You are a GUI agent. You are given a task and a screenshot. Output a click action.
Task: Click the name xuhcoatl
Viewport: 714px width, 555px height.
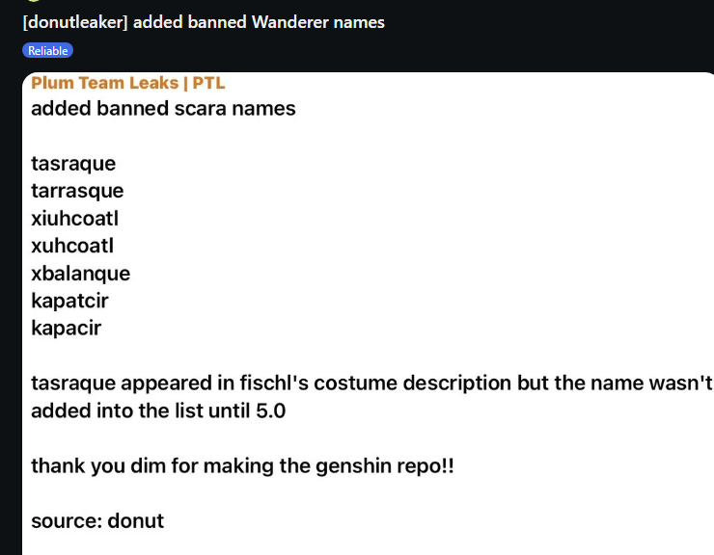pos(72,246)
